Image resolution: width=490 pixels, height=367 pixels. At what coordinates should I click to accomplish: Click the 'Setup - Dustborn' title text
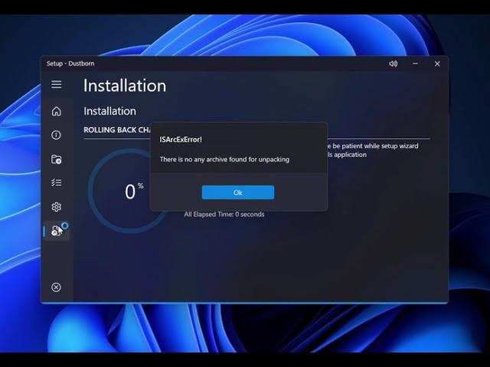coord(70,63)
